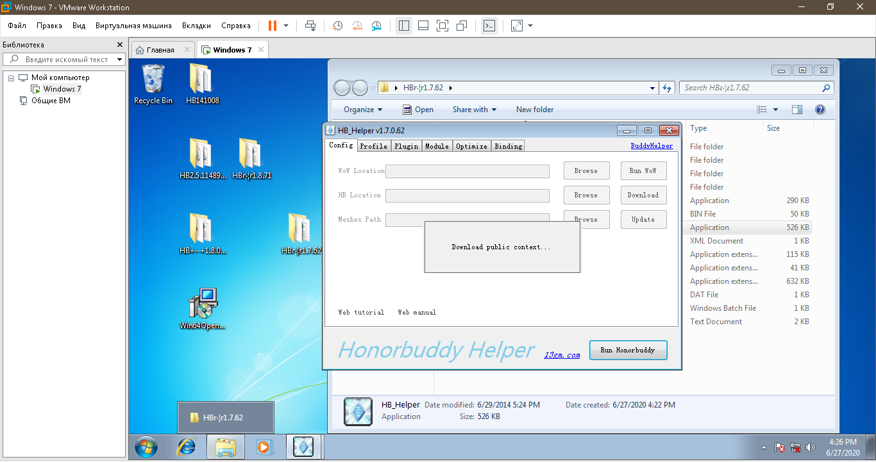Open the Вкладки menu
This screenshot has height=462, width=876.
(196, 26)
